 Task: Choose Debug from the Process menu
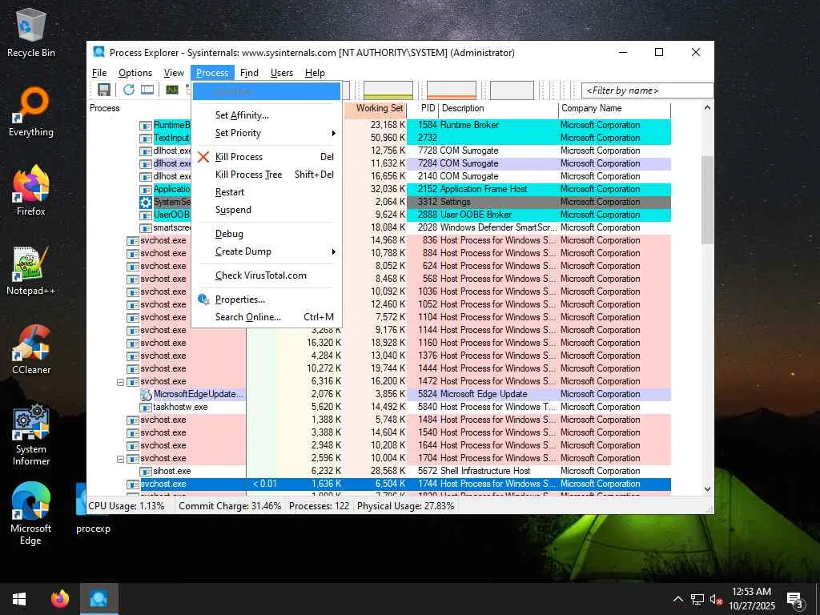pyautogui.click(x=267, y=234)
